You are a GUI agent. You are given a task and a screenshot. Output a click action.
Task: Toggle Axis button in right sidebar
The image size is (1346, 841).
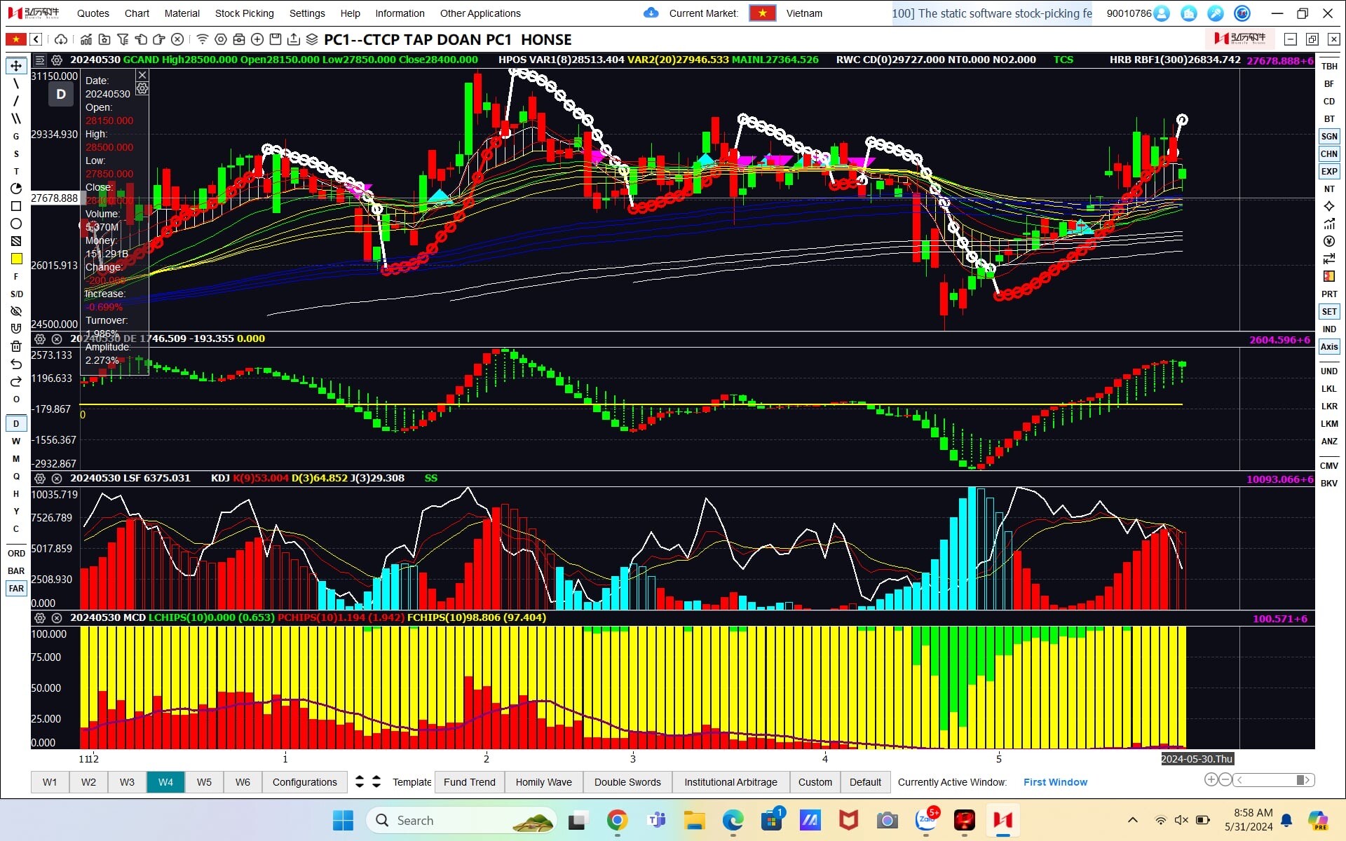pos(1329,346)
